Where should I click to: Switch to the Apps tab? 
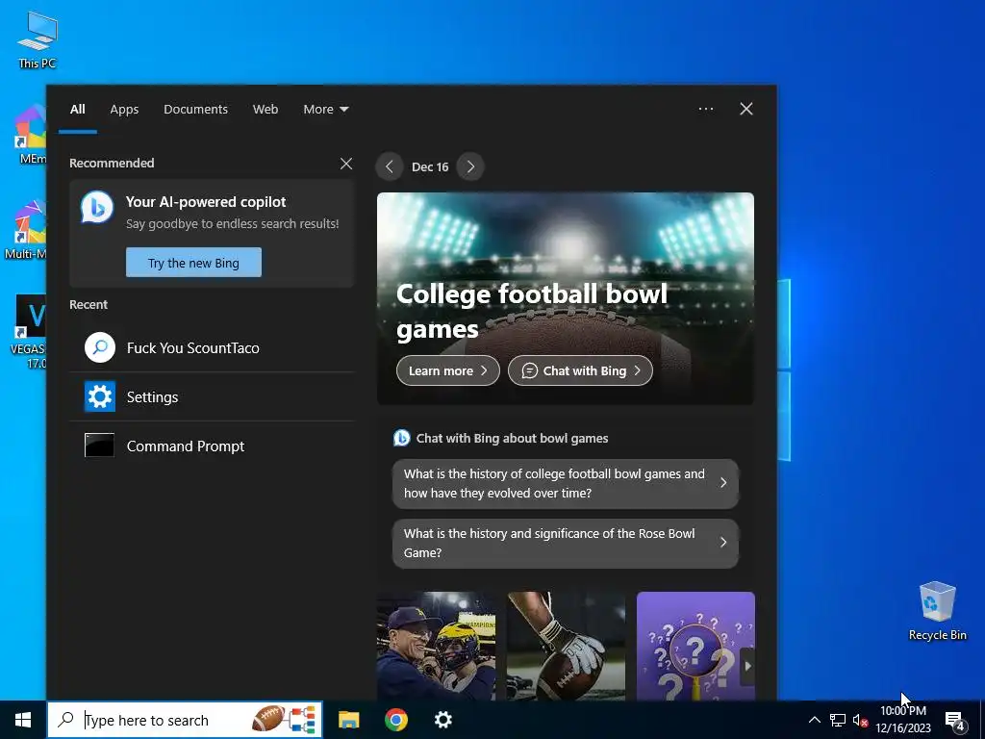[x=124, y=109]
